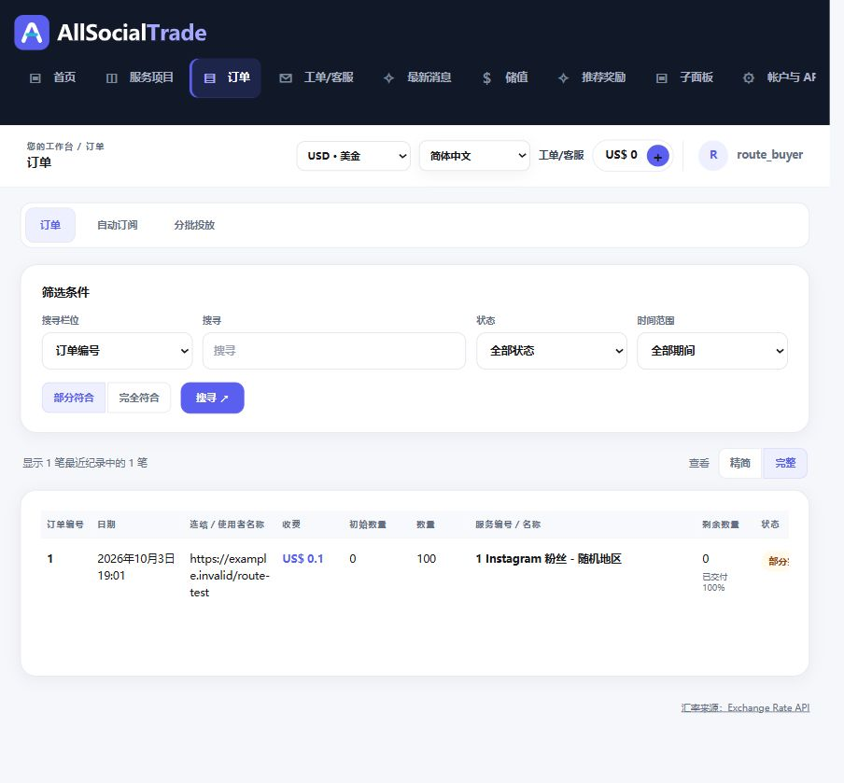844x783 pixels.
Task: Click the 储值 dollar sign icon
Action: pos(486,78)
